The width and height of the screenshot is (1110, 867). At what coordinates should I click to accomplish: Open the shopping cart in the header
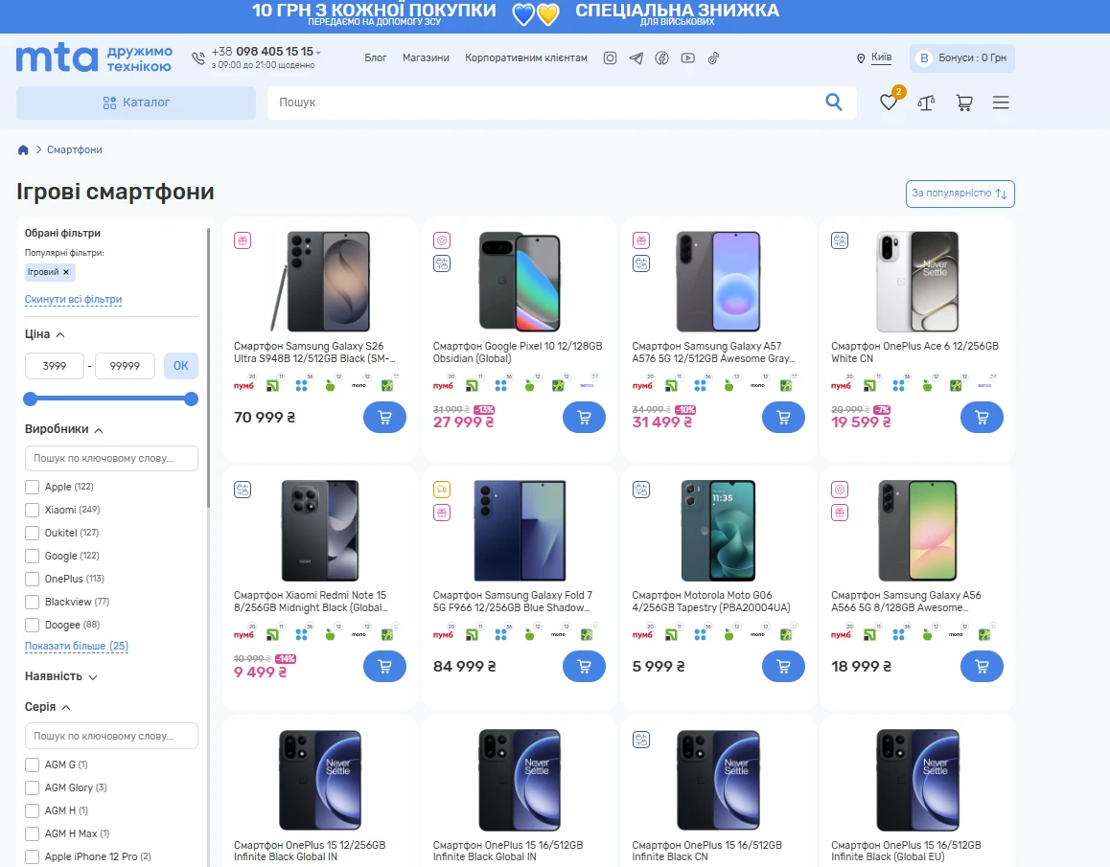point(963,103)
